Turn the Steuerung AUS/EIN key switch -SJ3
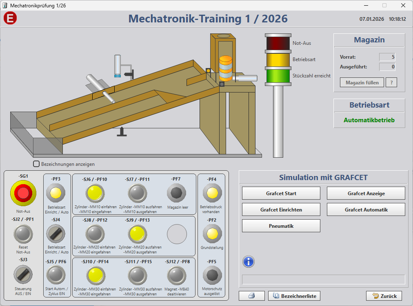The width and height of the screenshot is (413, 306). 23,272
